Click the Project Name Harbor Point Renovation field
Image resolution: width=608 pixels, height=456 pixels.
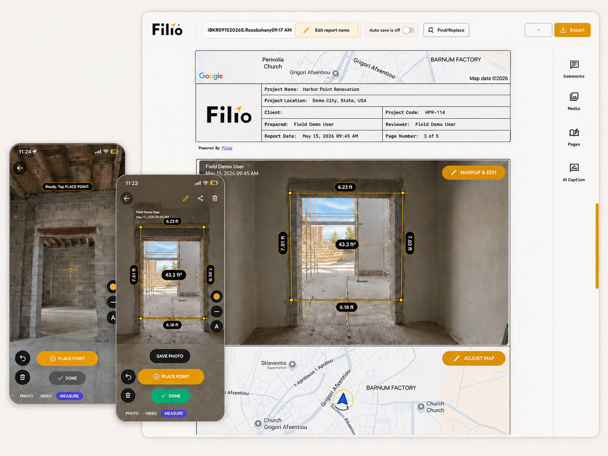coord(386,89)
